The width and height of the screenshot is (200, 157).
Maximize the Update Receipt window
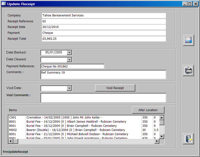(190, 4)
